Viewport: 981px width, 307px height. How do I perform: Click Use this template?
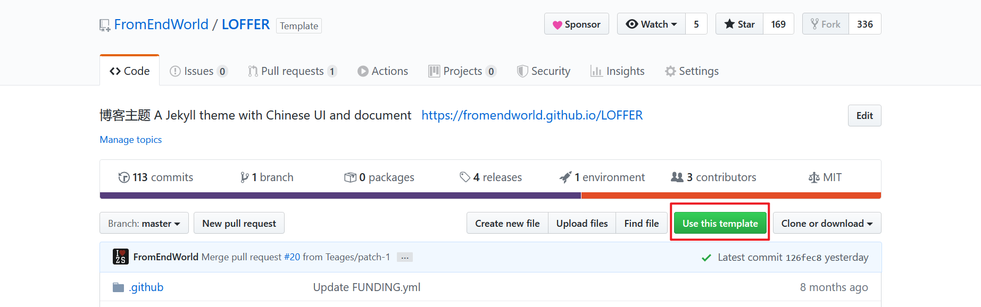720,223
